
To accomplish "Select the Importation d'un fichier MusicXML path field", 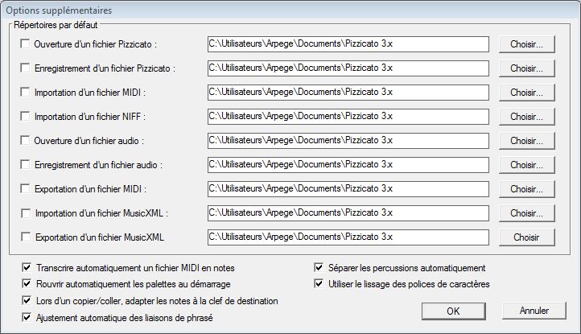I will pos(348,212).
